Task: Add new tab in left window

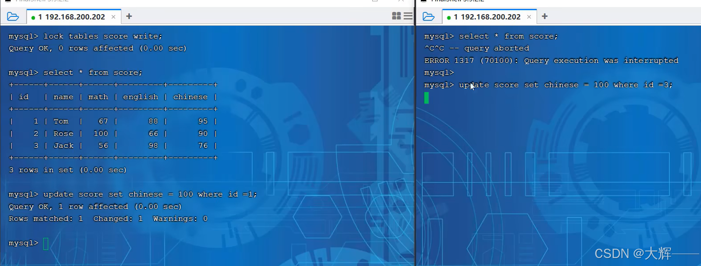Action: (x=129, y=16)
